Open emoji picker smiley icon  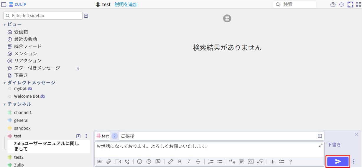139,162
